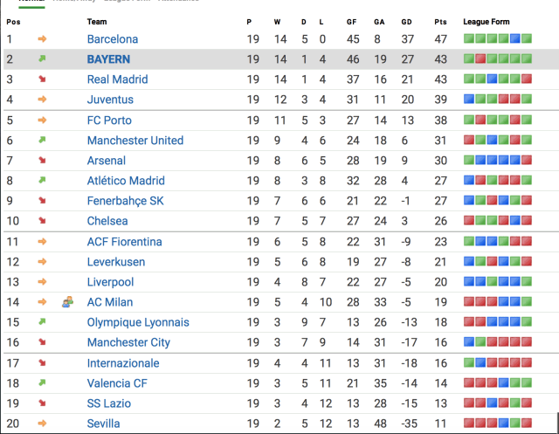The width and height of the screenshot is (559, 434).
Task: Click Real Madrid's red downward trend arrow
Action: tap(42, 79)
